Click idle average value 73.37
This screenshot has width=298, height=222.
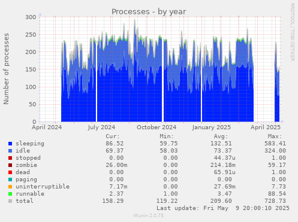click(222, 151)
